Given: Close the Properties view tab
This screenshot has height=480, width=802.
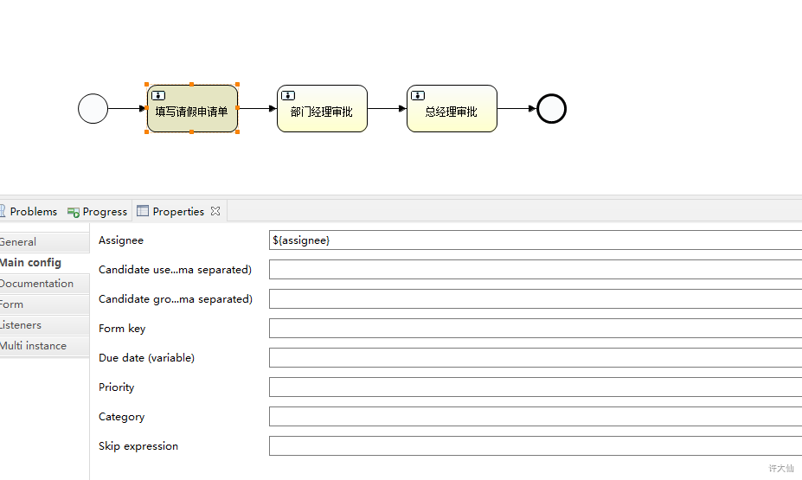Looking at the screenshot, I should pos(215,211).
